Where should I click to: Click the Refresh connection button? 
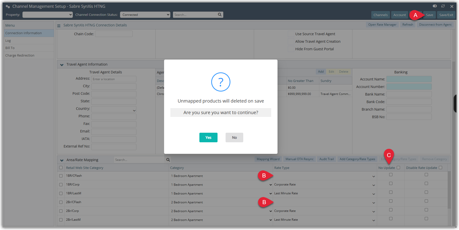408,25
